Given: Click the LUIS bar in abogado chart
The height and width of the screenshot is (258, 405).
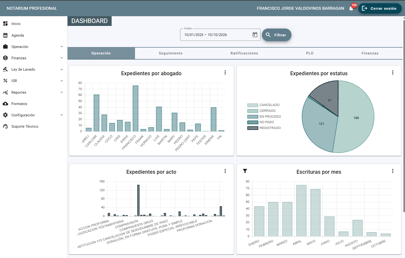Looking at the screenshot, I should 159,119.
